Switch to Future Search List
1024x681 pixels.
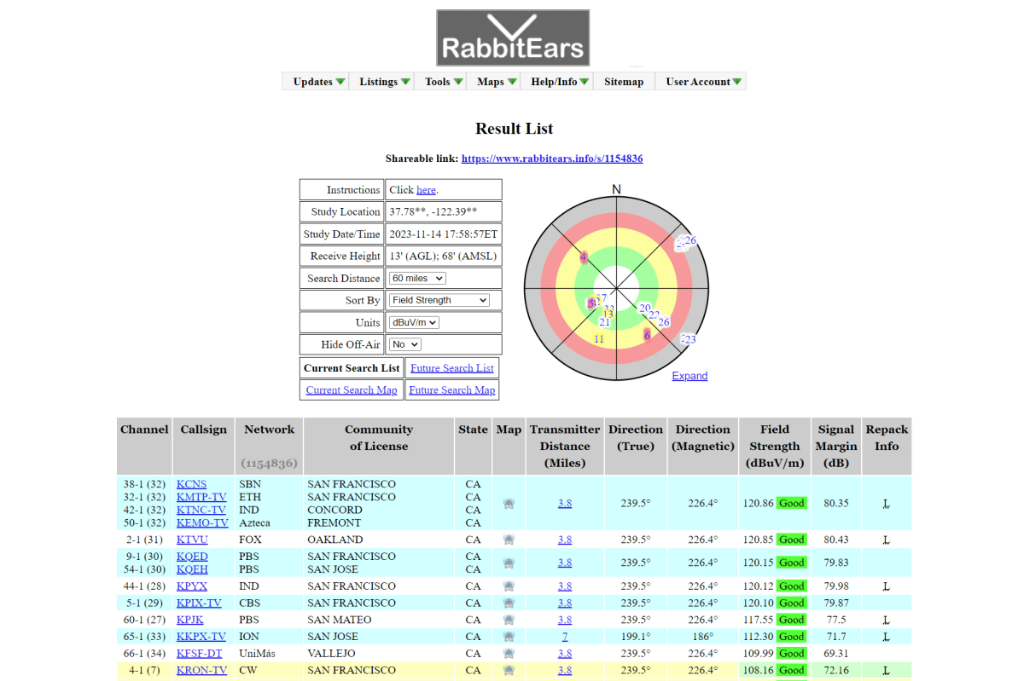click(x=451, y=368)
